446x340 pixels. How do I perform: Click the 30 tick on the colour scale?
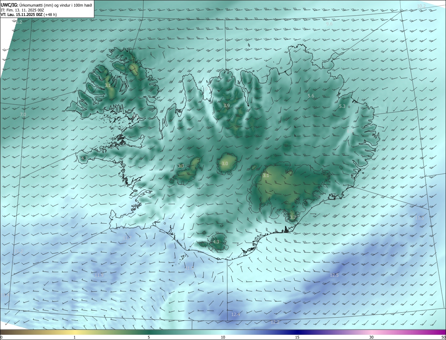pyautogui.click(x=371, y=337)
